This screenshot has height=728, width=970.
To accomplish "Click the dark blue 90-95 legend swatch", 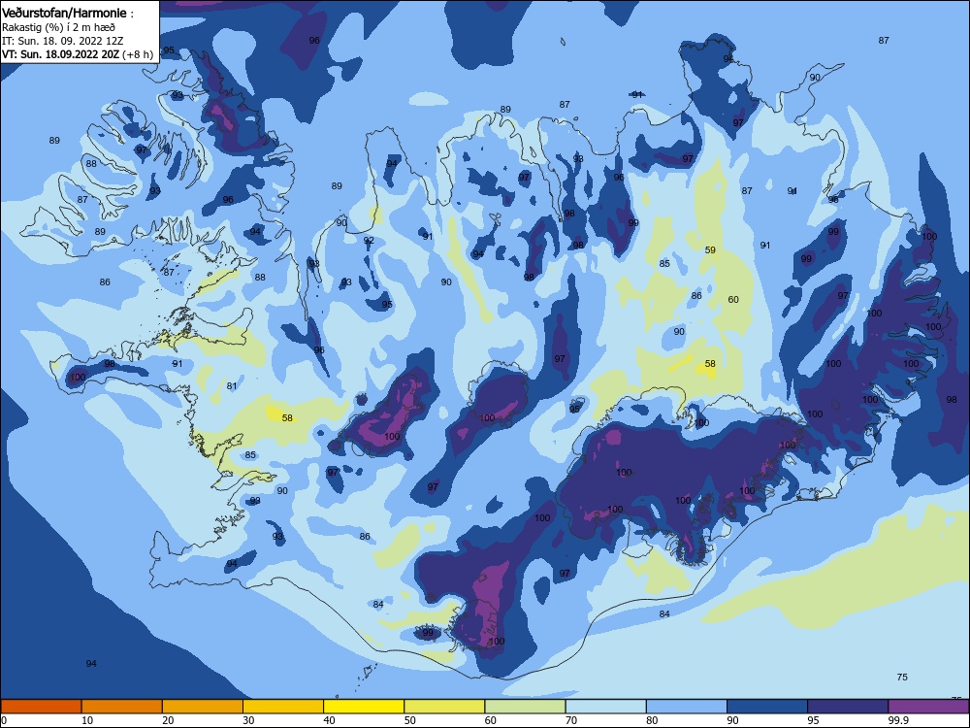I will tap(767, 707).
